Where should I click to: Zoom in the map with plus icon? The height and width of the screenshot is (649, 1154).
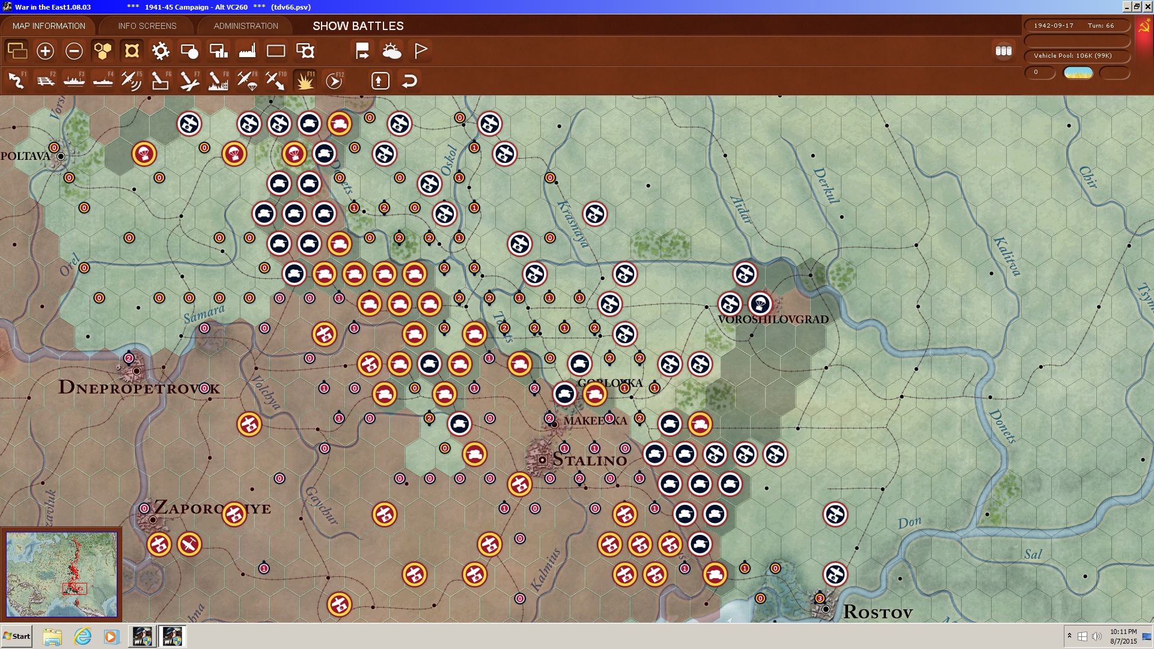coord(45,51)
